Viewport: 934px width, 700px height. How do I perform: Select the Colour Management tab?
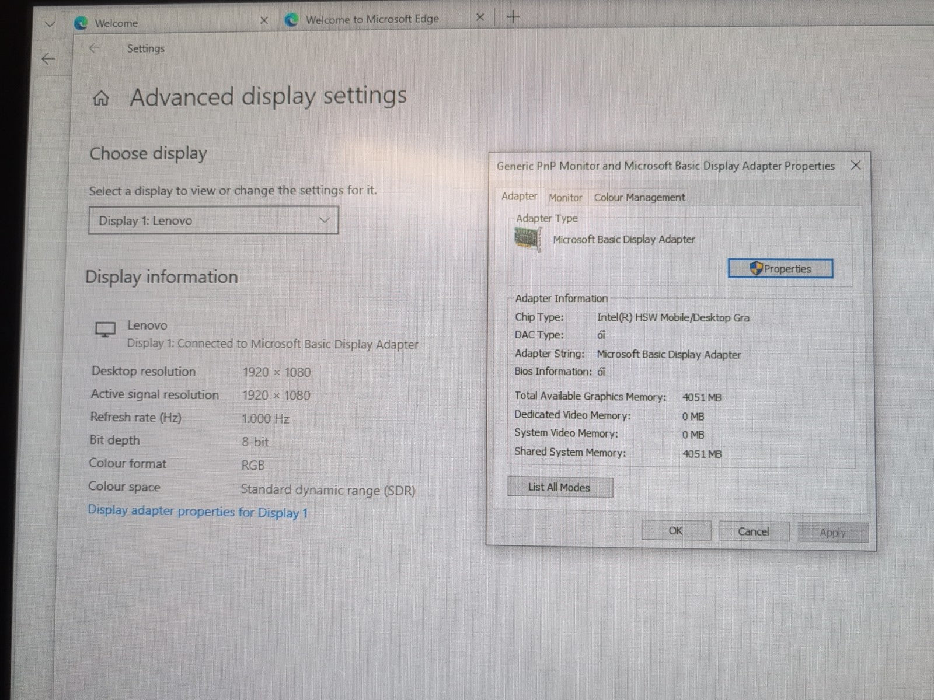pyautogui.click(x=639, y=198)
